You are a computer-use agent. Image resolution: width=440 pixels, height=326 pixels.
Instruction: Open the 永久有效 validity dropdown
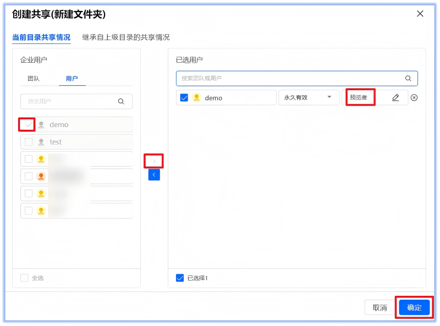click(x=309, y=98)
